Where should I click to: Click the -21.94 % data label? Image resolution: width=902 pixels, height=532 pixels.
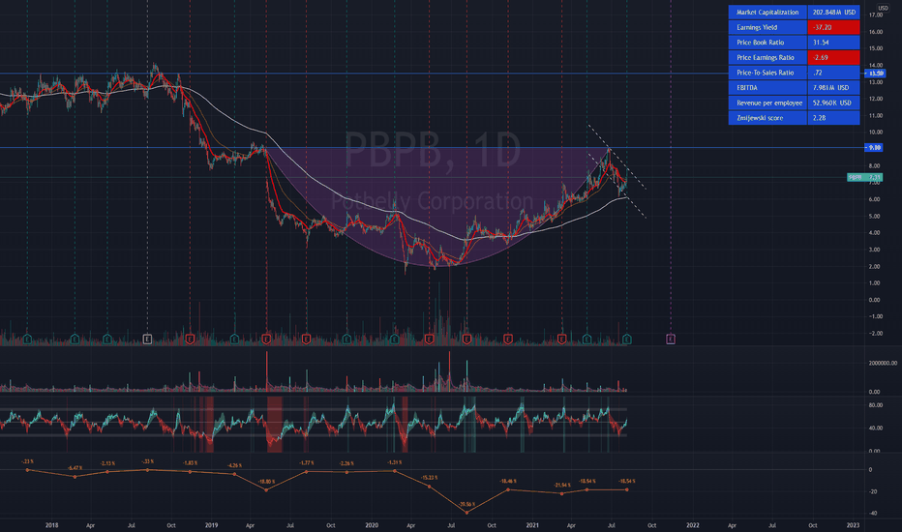tap(562, 486)
